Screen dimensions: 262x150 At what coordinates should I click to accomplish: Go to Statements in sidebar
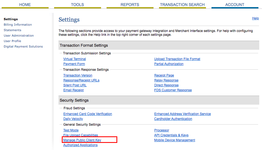click(x=13, y=30)
